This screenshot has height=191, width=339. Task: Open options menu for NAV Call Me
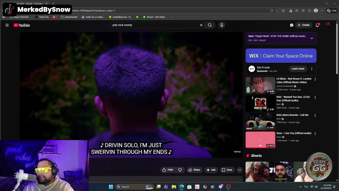(315, 116)
